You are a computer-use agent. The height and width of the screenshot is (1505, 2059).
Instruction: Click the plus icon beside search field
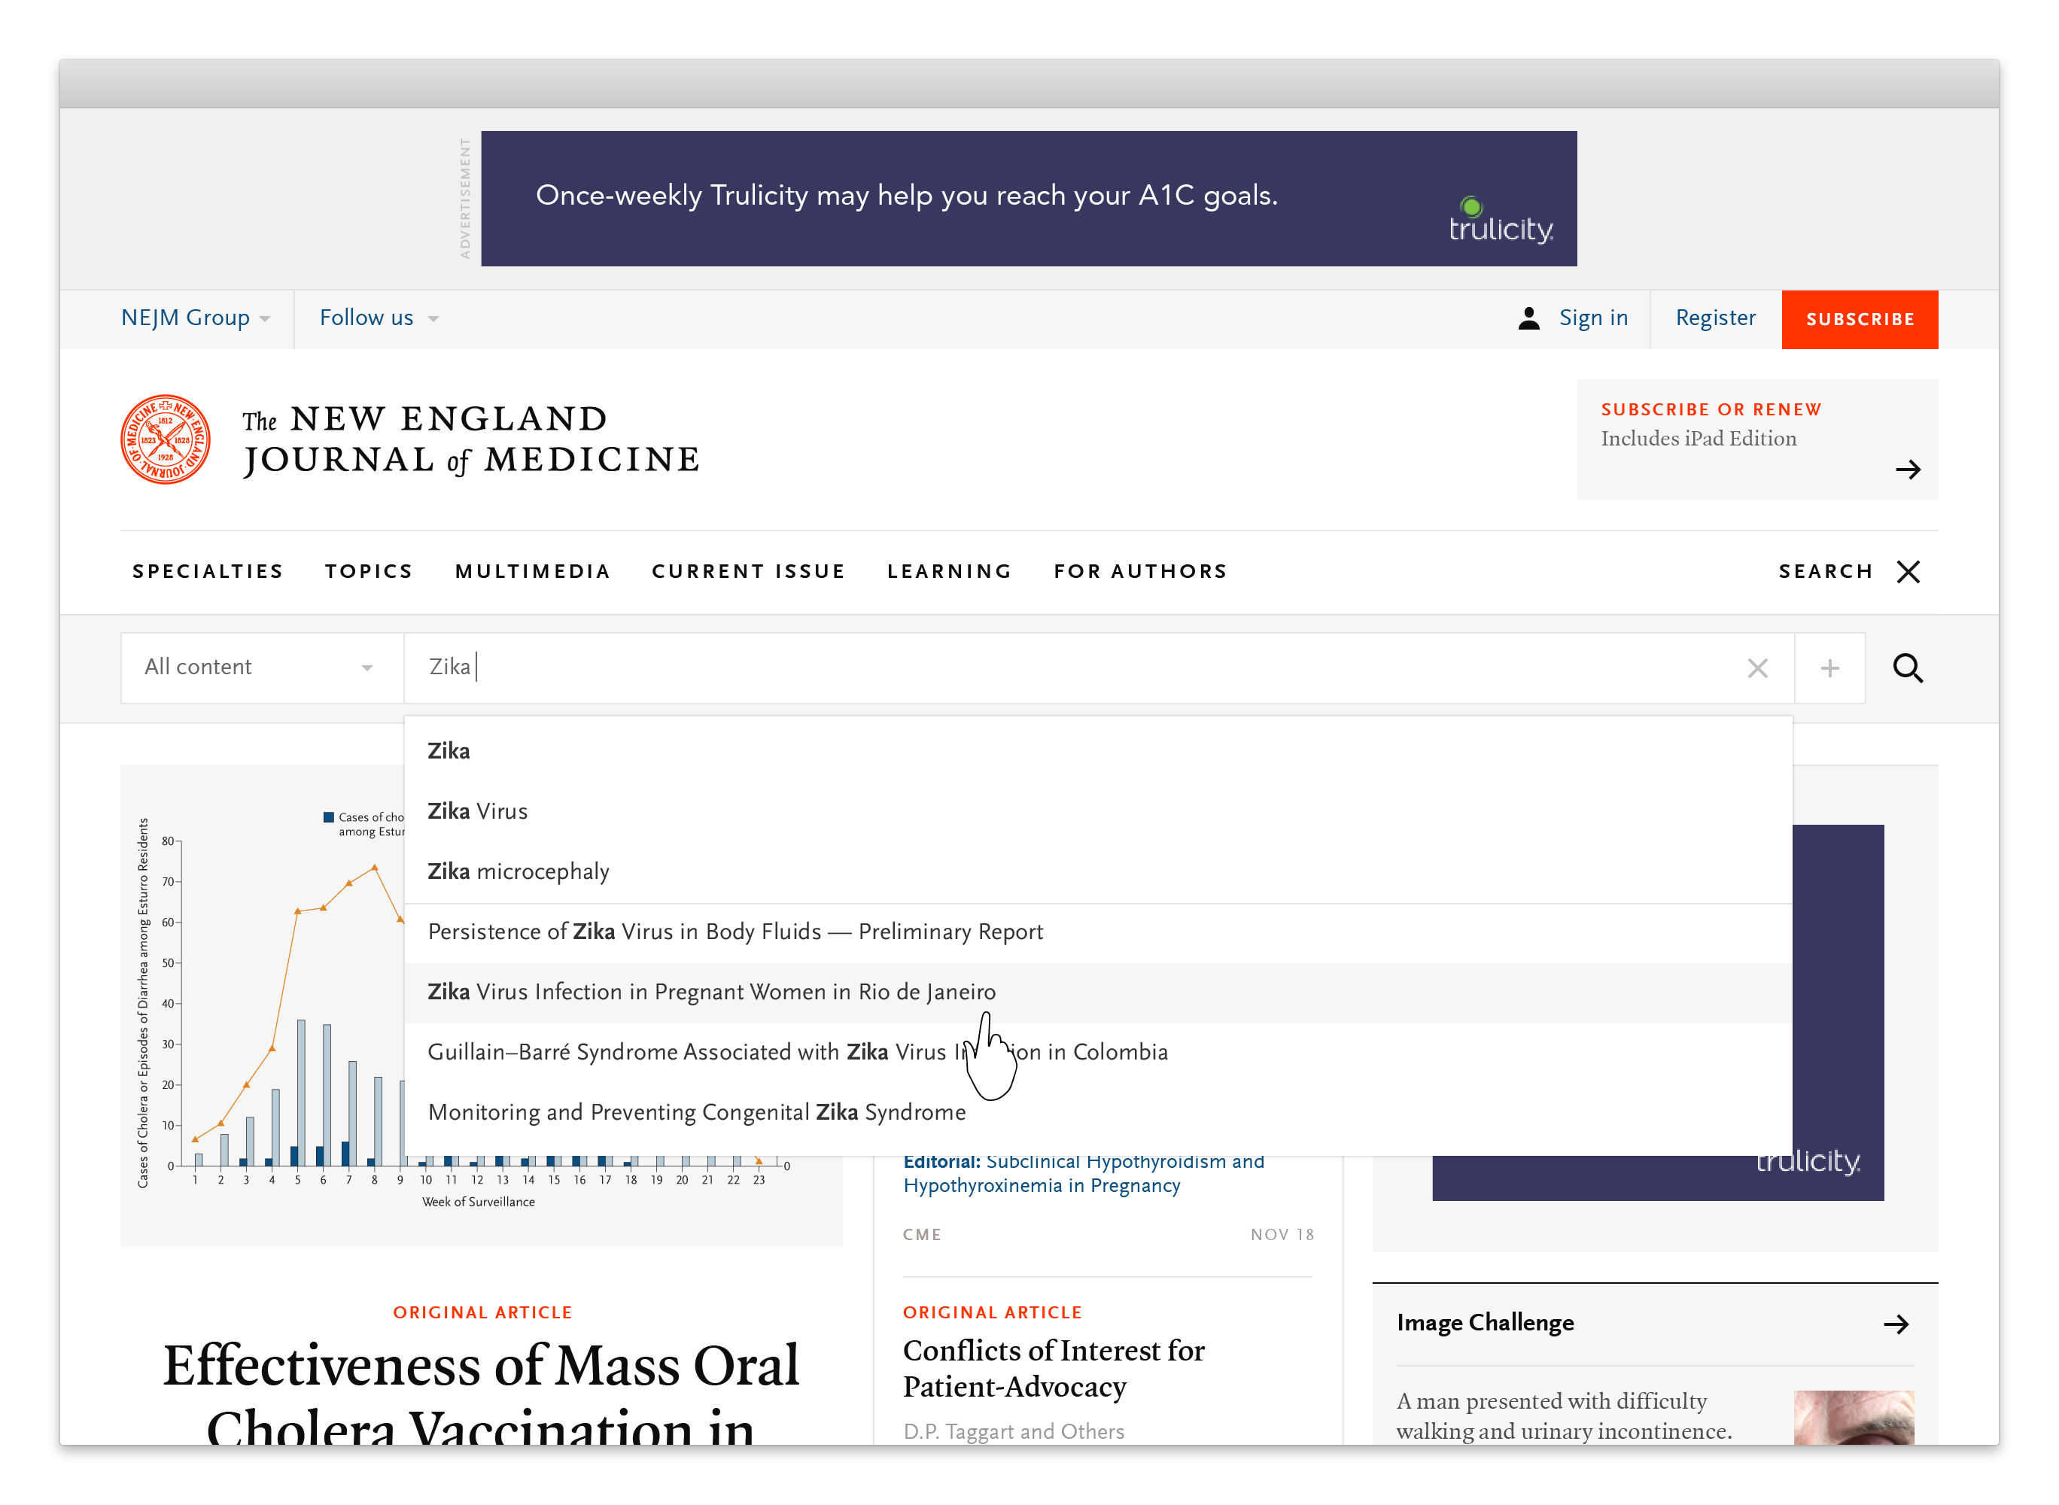pyautogui.click(x=1829, y=667)
